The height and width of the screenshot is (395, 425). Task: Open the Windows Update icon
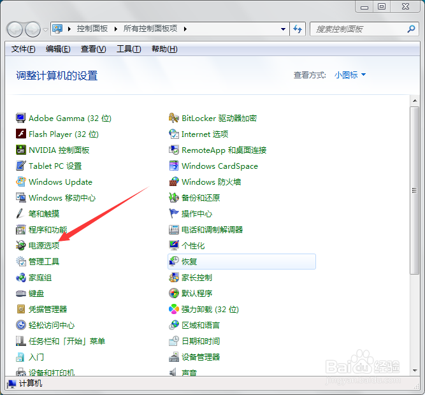coord(20,182)
